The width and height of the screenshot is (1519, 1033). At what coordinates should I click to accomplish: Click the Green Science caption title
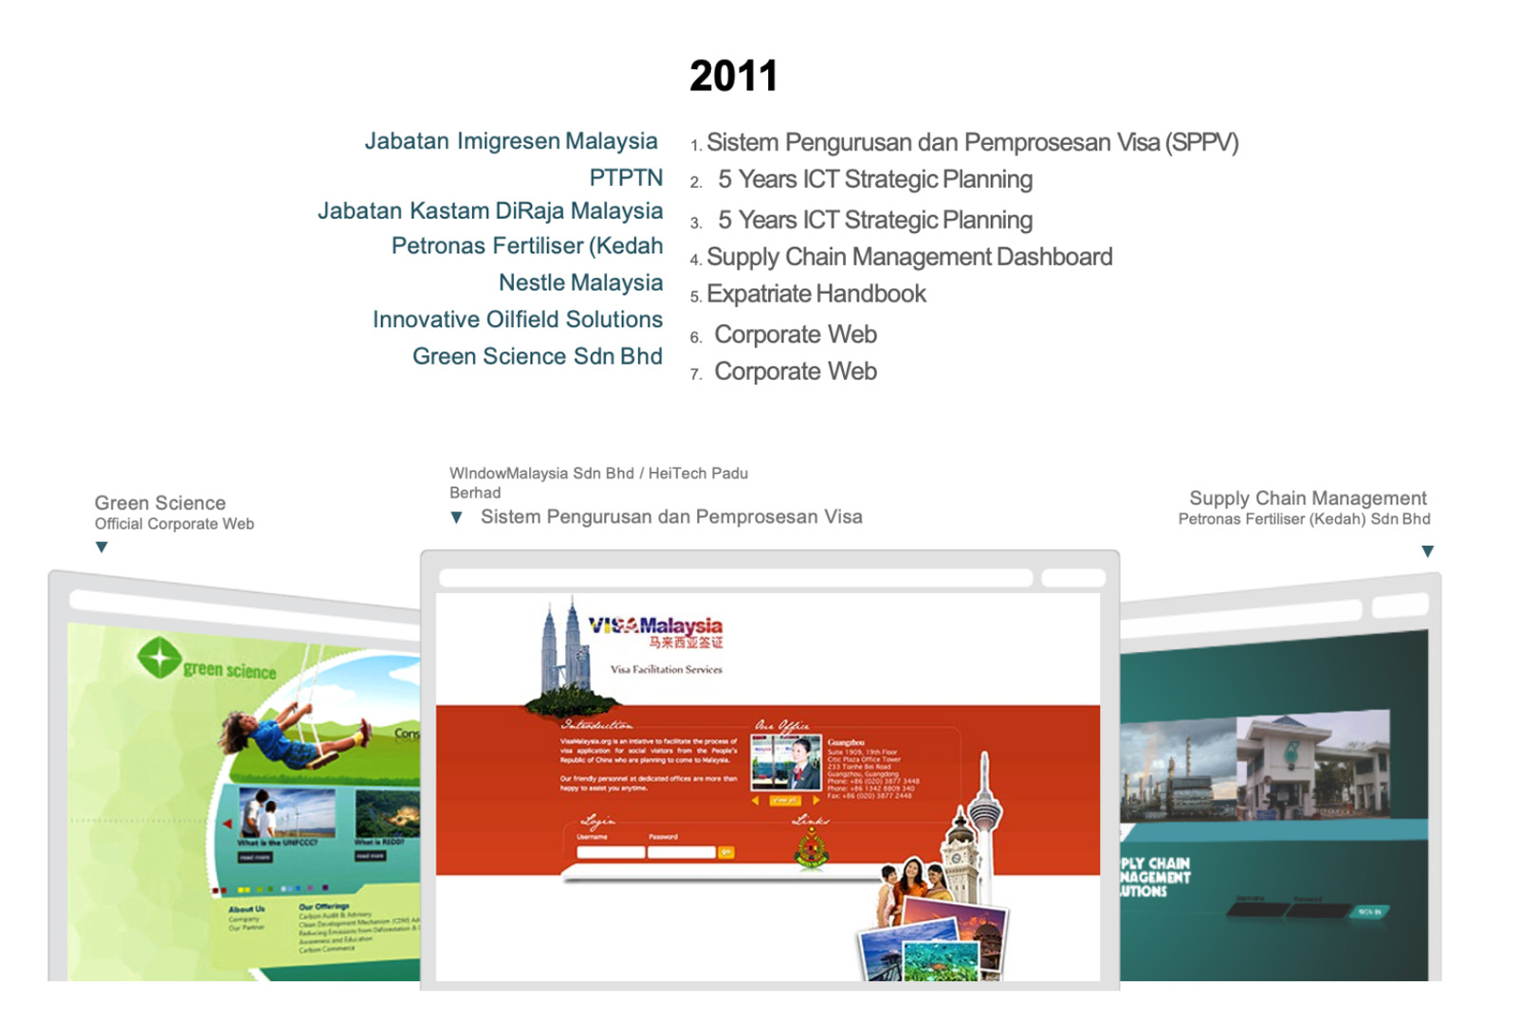coord(160,503)
